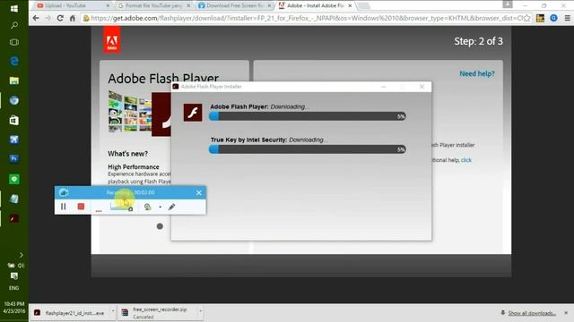
Task: Expand the free_screen_recorder.zip download options arrow
Action: tap(200, 311)
